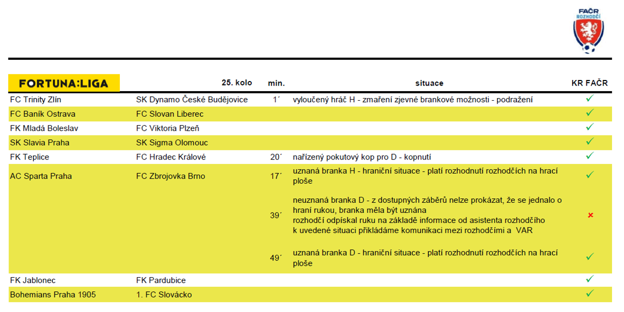Click the green checkmark for minute 49
Image resolution: width=624 pixels, height=312 pixels.
(x=590, y=257)
